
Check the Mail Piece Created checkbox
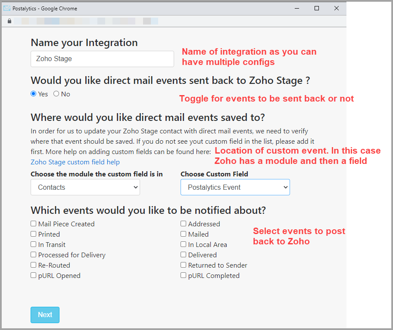coord(33,224)
